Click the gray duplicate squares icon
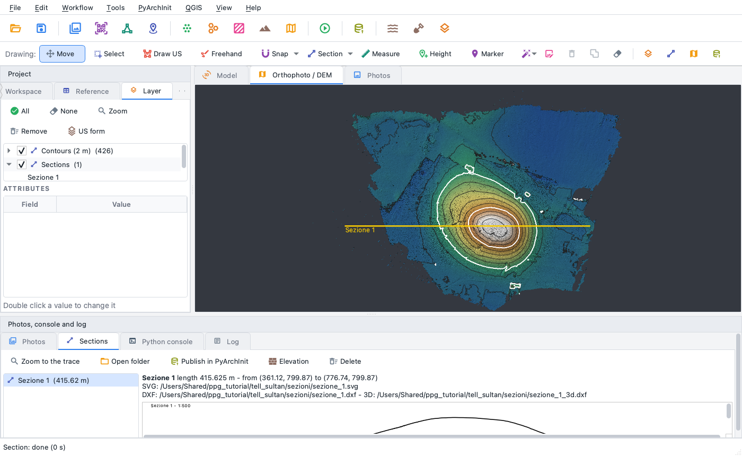 (x=595, y=54)
